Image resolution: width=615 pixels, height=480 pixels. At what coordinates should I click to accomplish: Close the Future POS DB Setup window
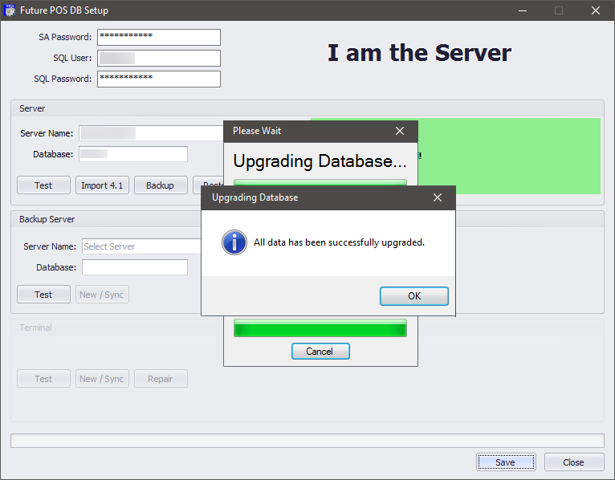tap(596, 10)
